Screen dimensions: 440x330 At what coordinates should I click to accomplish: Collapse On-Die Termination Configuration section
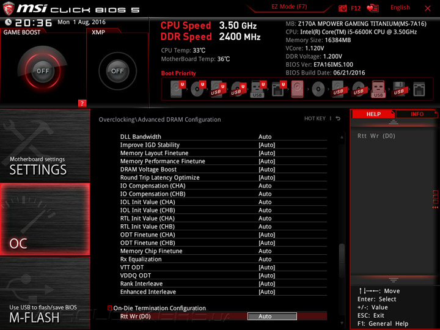coord(110,308)
